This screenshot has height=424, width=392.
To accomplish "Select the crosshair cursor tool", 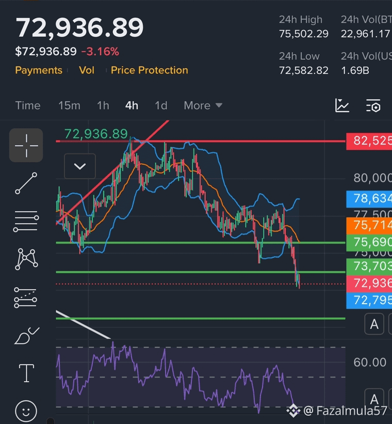I will (26, 146).
